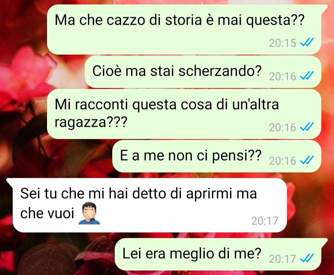Tap the read receipt checkmarks on the 20:15 message
Image resolution: width=334 pixels, height=275 pixels.
(x=307, y=42)
